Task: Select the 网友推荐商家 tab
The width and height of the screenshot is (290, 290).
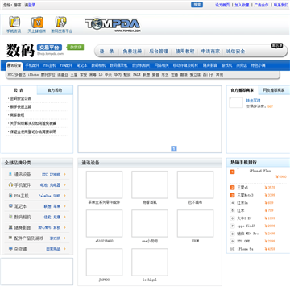Action: (x=274, y=90)
